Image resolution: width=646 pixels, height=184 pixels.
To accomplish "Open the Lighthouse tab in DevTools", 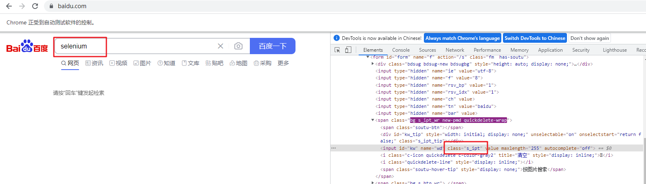I will point(615,50).
